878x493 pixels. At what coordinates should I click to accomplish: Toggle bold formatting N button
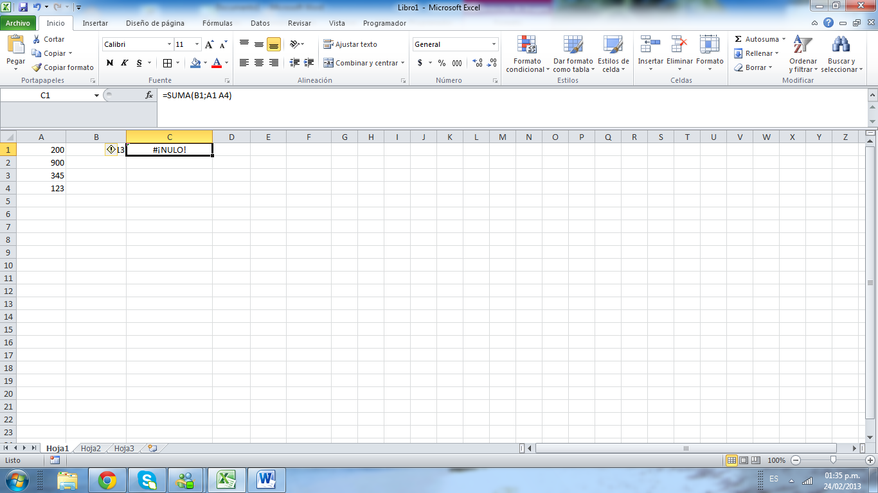point(110,63)
